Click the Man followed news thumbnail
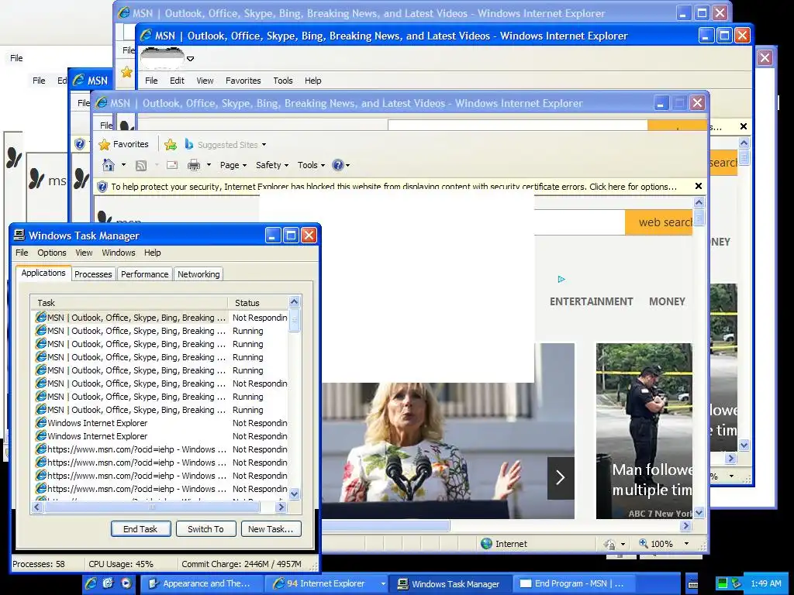Image resolution: width=794 pixels, height=595 pixels. pyautogui.click(x=644, y=431)
